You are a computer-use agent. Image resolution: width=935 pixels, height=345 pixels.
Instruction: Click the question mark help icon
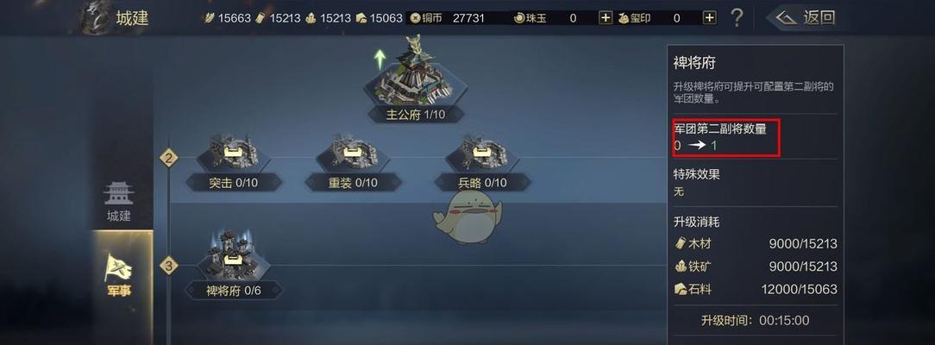[737, 18]
